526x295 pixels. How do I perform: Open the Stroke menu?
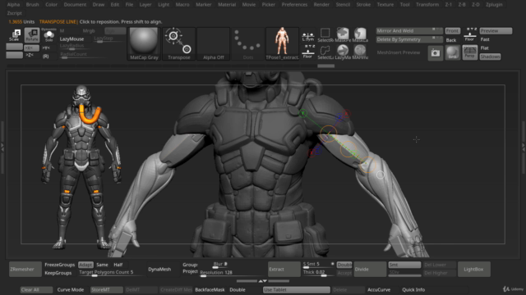363,5
